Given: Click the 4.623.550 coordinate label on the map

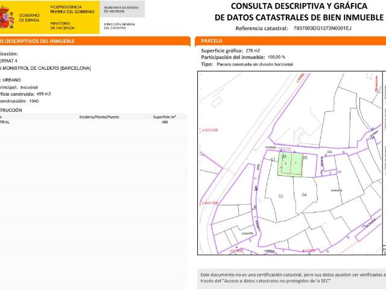Looking at the screenshot, I should point(207,203).
